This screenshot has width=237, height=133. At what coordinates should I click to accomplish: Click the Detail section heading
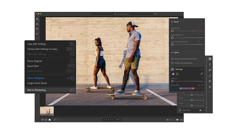176,22
